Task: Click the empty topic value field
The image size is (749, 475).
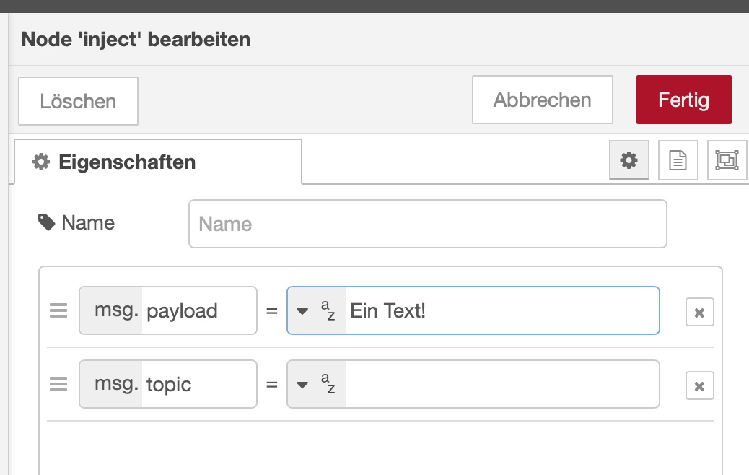Action: tap(501, 384)
